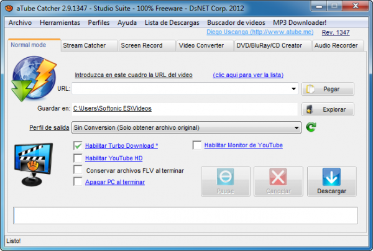Disable the Habilitar Turbo Download checkbox
This screenshot has width=373, height=251.
78,145
